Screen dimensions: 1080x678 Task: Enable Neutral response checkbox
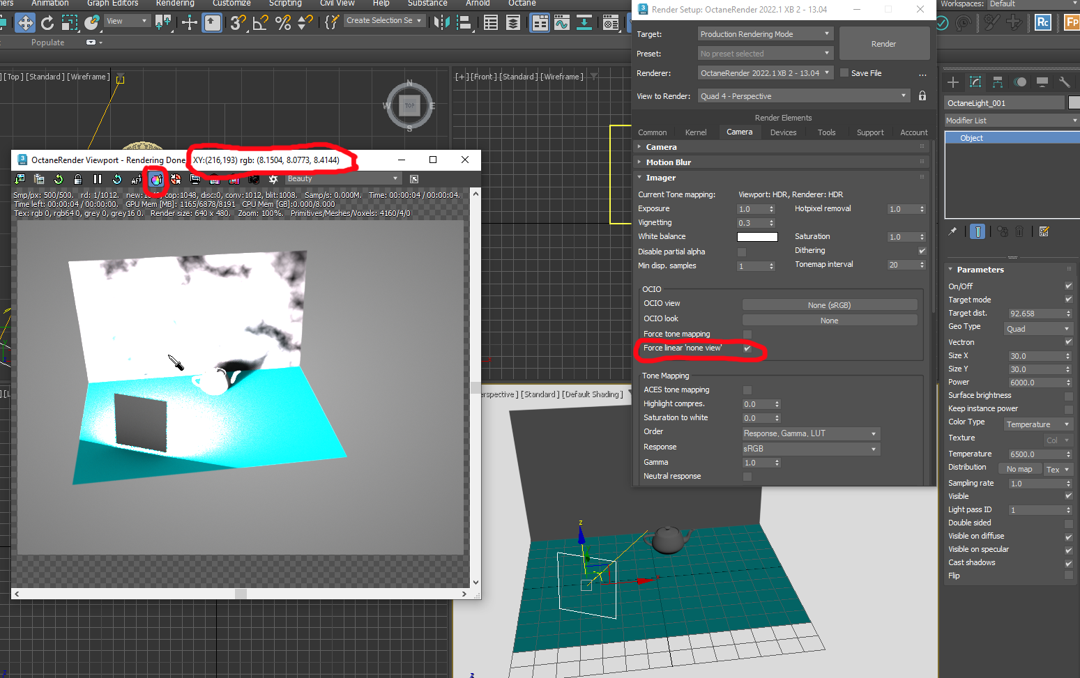coord(747,477)
